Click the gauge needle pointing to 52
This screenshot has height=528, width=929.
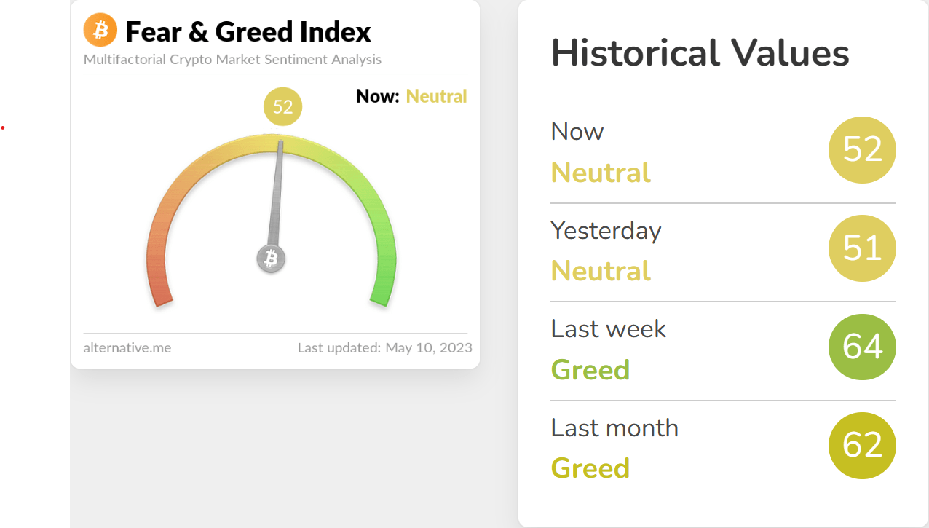tap(277, 197)
